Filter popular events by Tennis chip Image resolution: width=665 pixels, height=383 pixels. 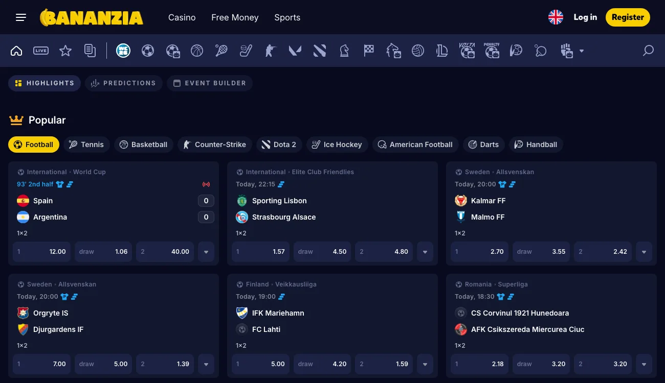tap(86, 145)
